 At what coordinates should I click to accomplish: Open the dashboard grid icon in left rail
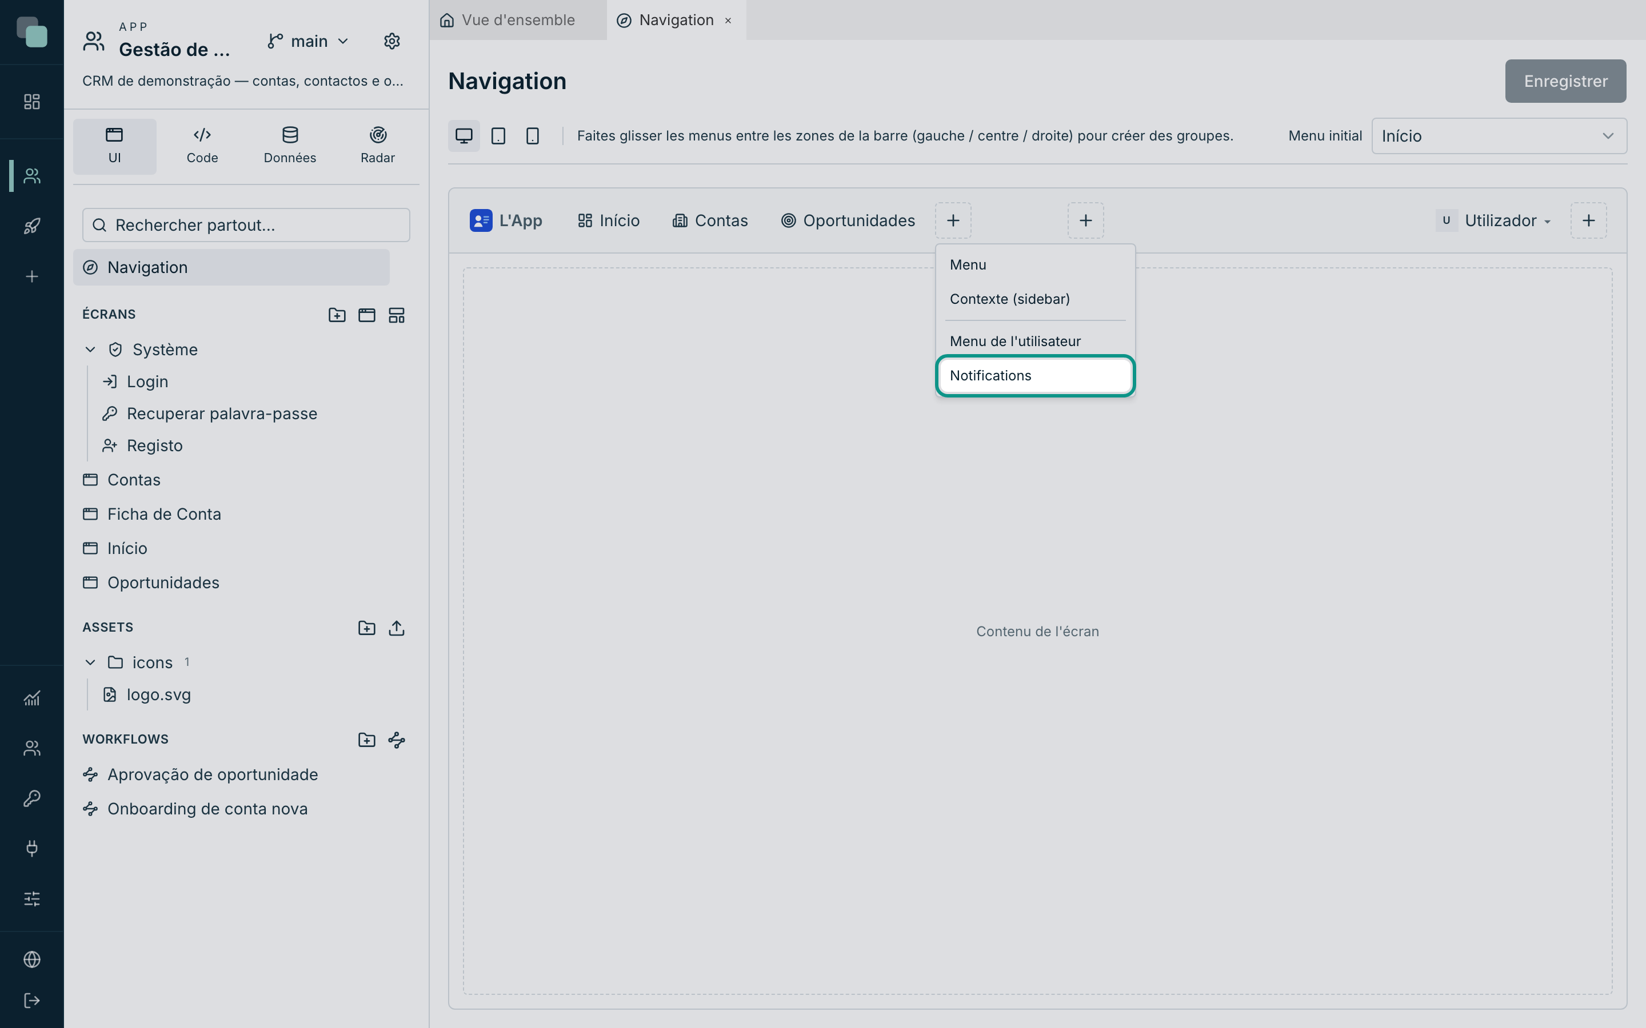click(32, 102)
